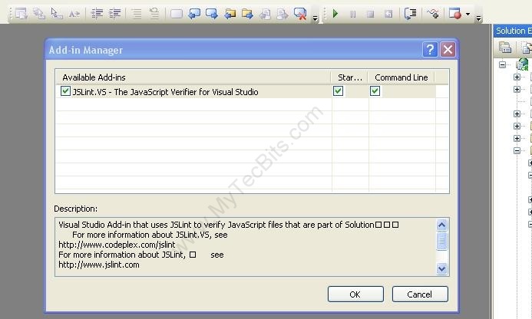Click the Restart debugging icon
This screenshot has height=319, width=532.
[388, 14]
